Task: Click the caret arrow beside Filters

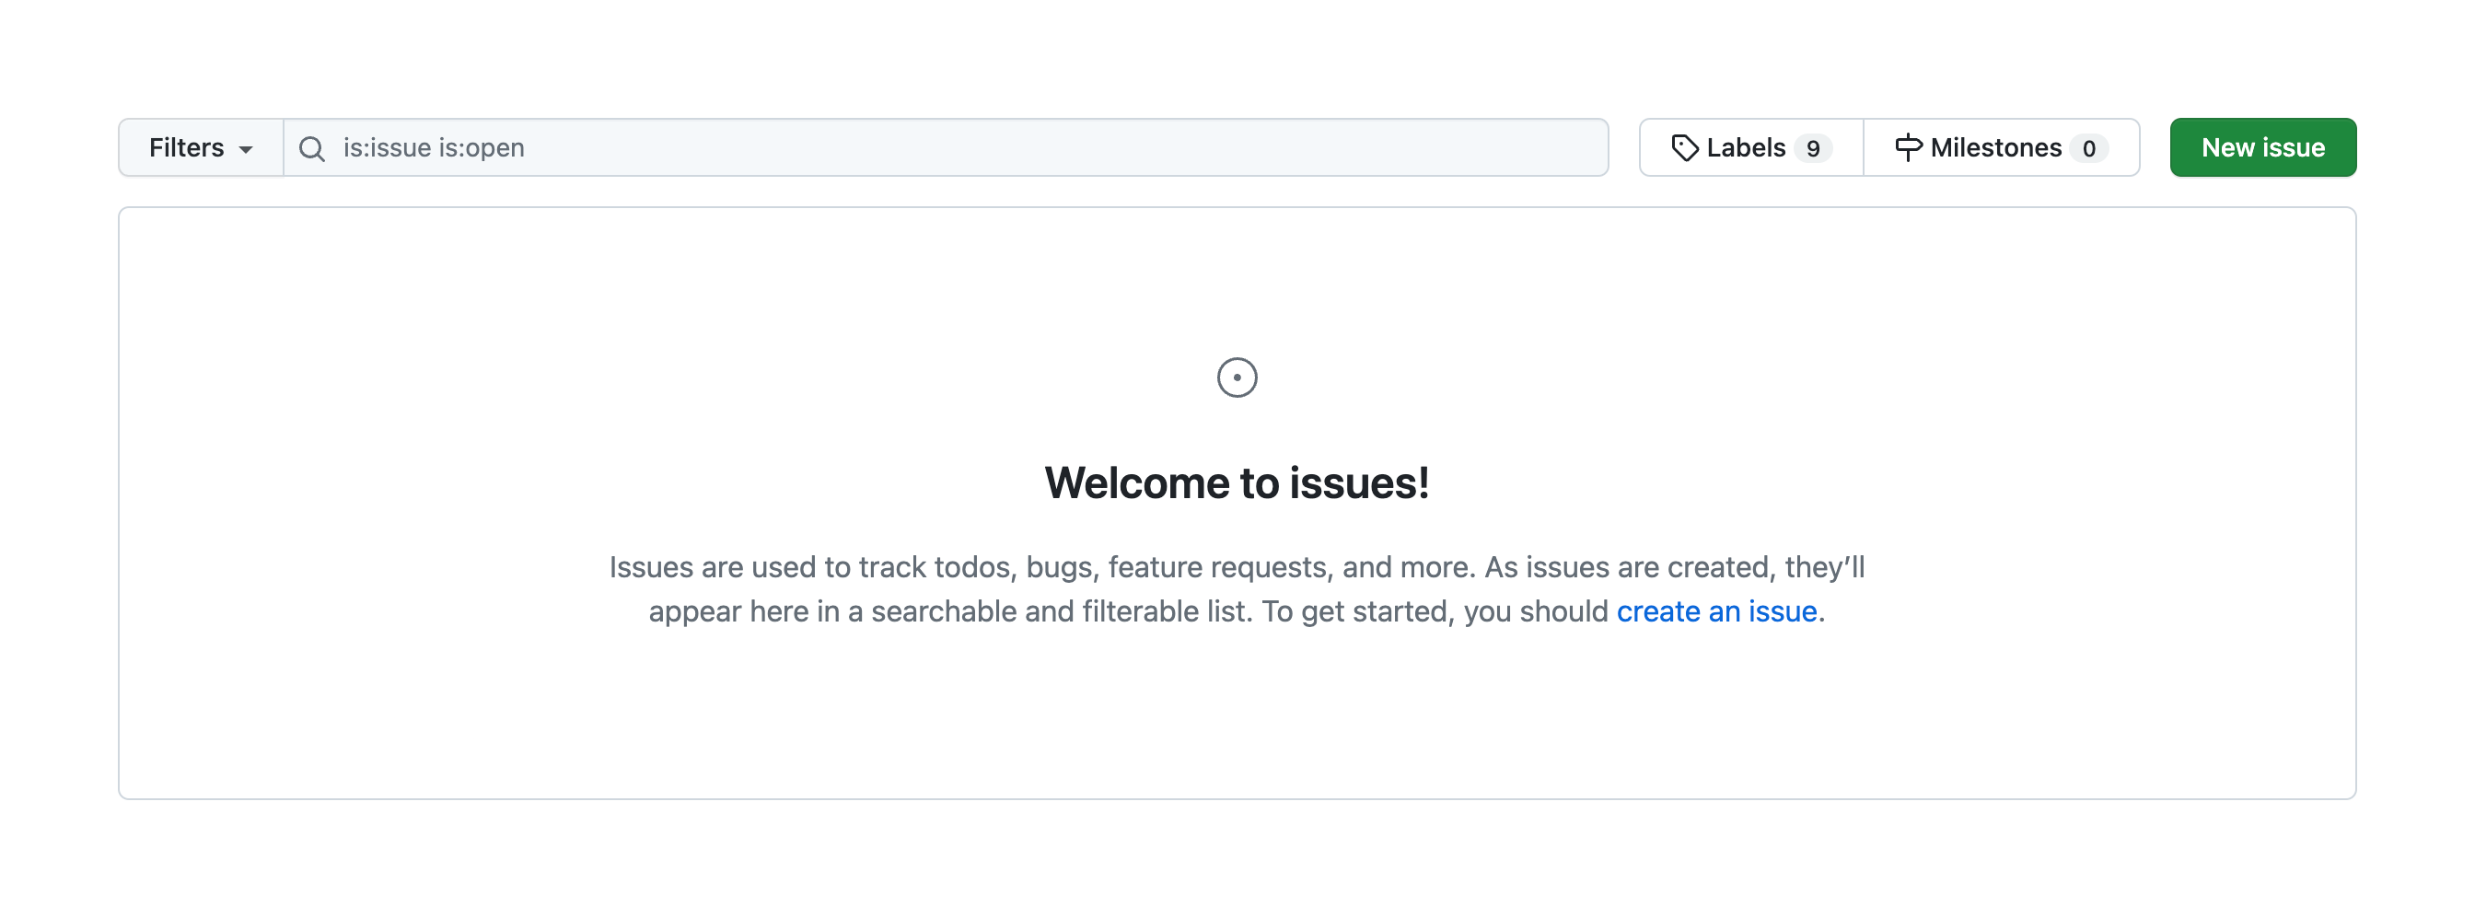Action: click(246, 149)
